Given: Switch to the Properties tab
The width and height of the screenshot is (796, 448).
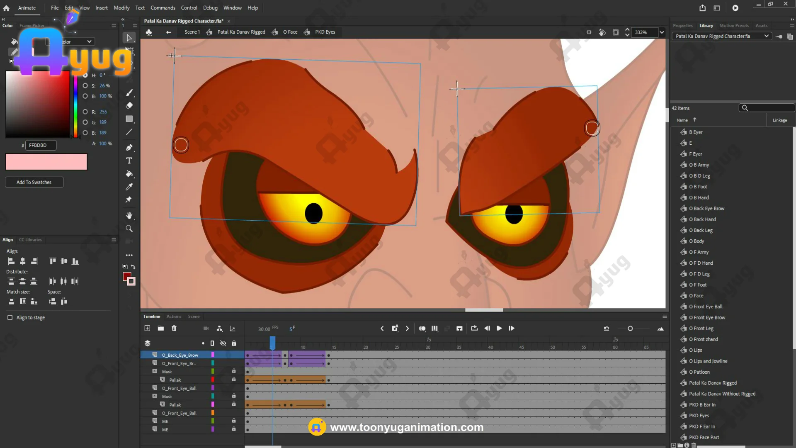Looking at the screenshot, I should tap(682, 26).
